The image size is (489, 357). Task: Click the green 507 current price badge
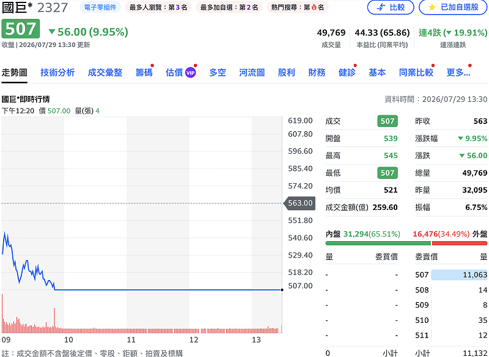pos(21,29)
